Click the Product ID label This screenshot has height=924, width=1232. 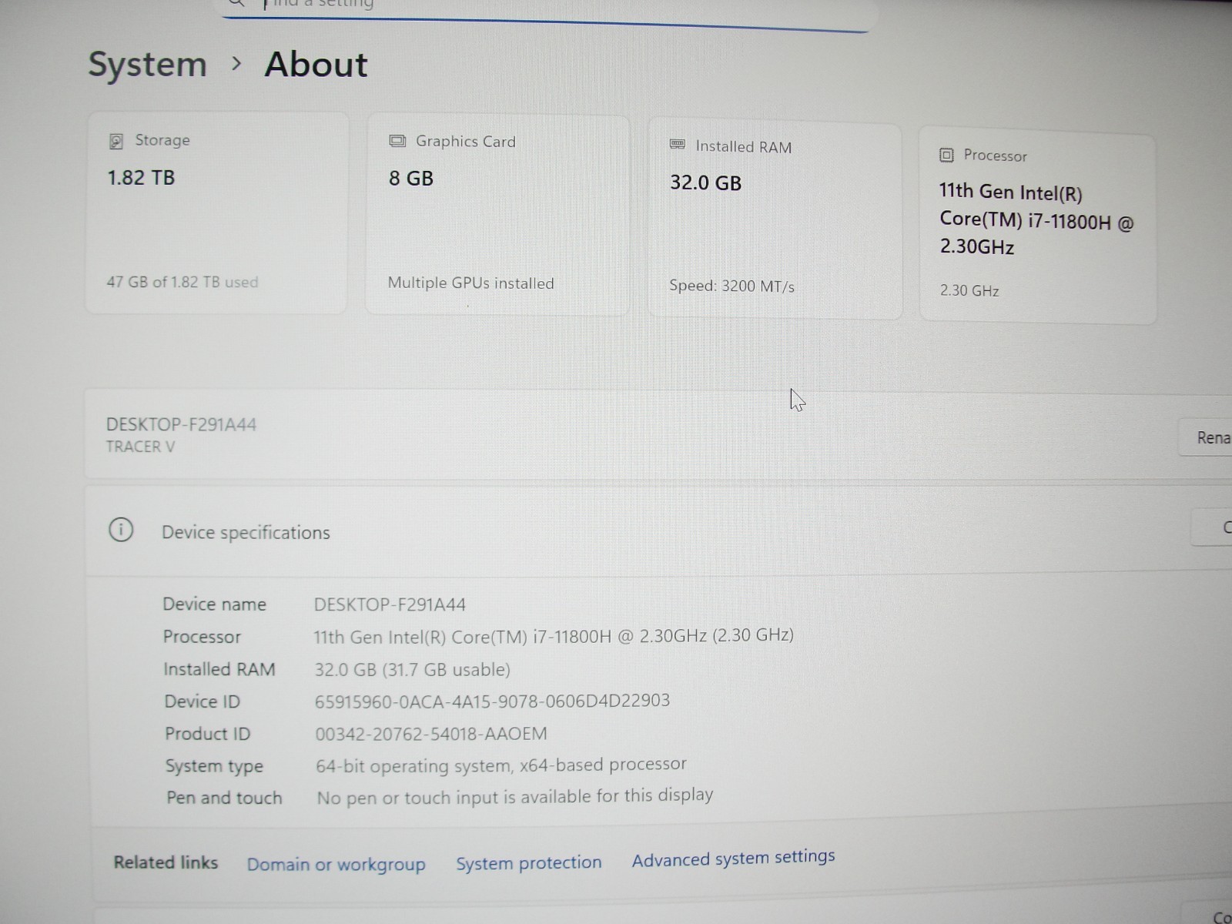(x=208, y=734)
